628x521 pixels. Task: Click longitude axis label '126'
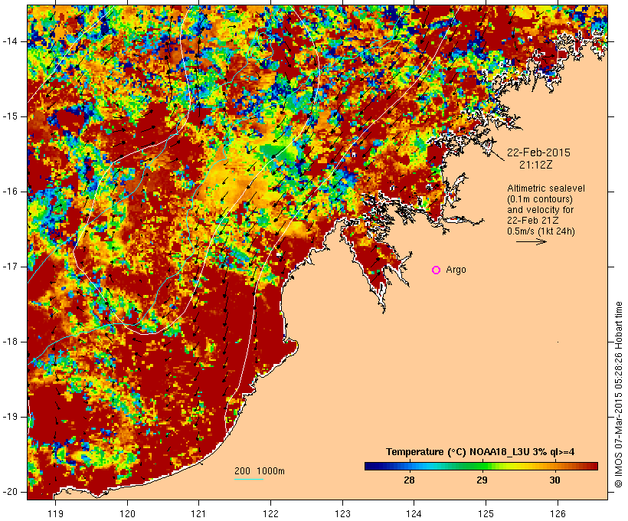pos(558,513)
